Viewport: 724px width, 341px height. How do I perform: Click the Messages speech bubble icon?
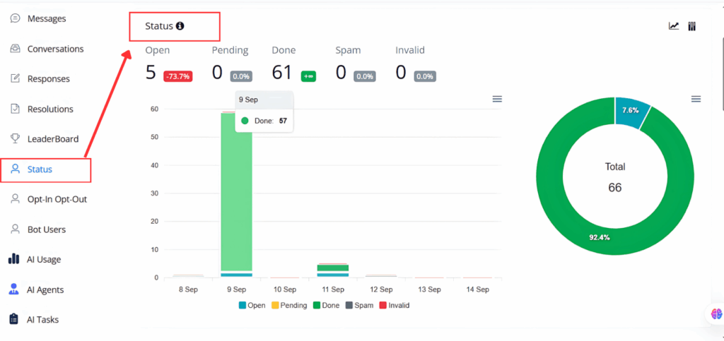[x=15, y=18]
